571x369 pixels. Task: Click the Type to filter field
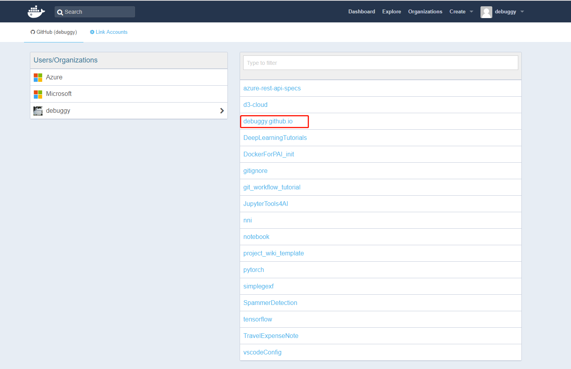381,63
